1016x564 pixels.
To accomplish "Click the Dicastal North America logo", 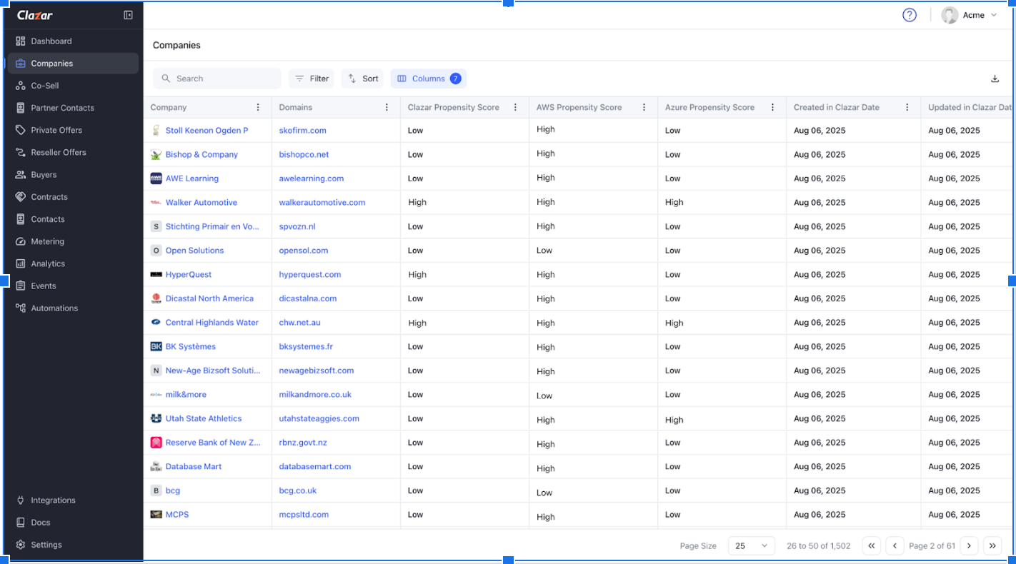I will pyautogui.click(x=156, y=298).
